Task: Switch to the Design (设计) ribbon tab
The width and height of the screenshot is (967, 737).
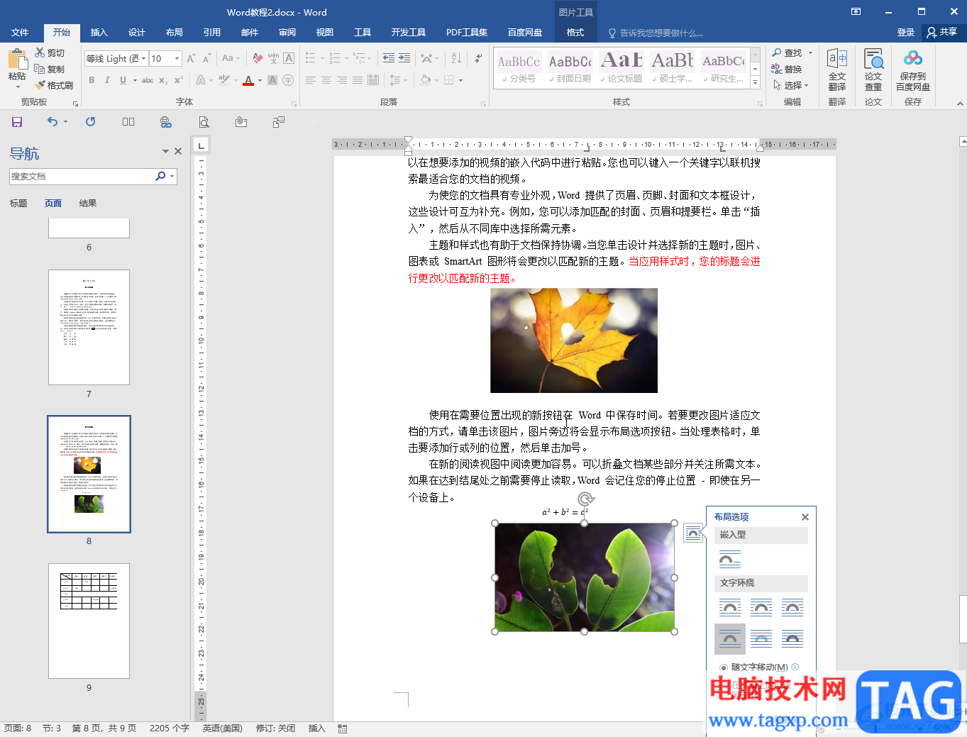Action: pyautogui.click(x=137, y=33)
